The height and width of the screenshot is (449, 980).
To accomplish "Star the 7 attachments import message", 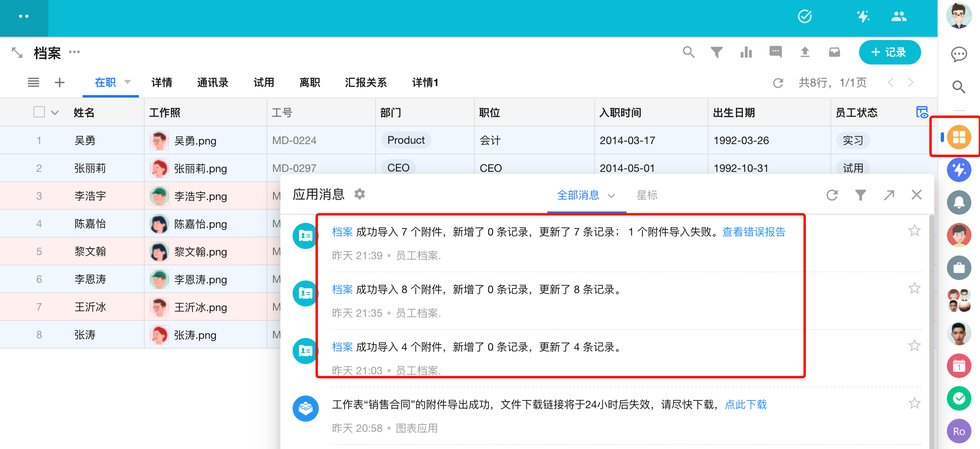I will [914, 231].
